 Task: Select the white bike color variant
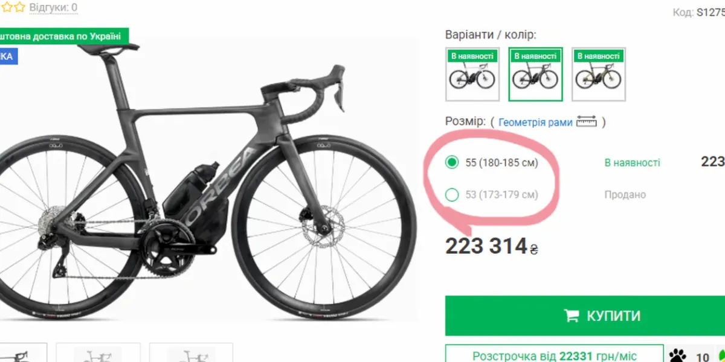pyautogui.click(x=472, y=74)
